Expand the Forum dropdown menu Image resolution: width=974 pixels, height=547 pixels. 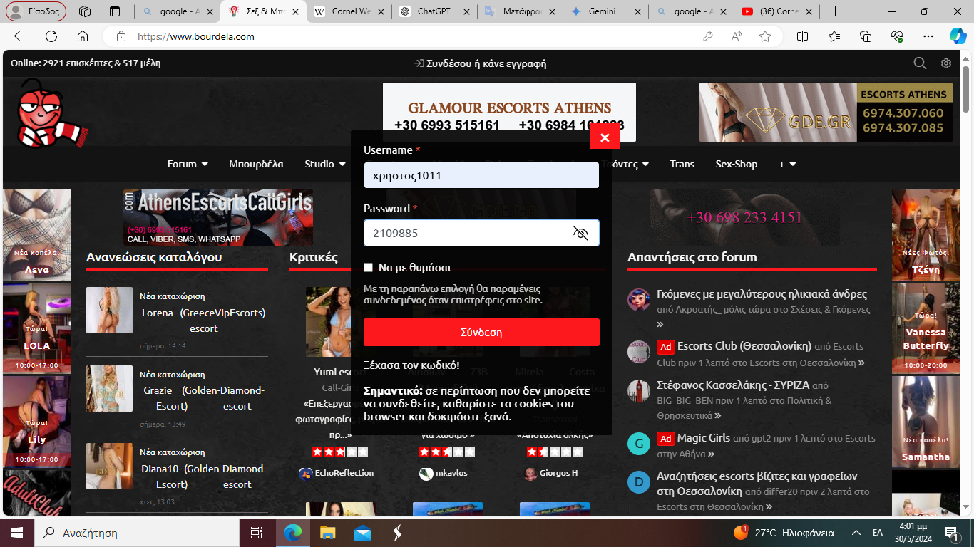pyautogui.click(x=188, y=164)
